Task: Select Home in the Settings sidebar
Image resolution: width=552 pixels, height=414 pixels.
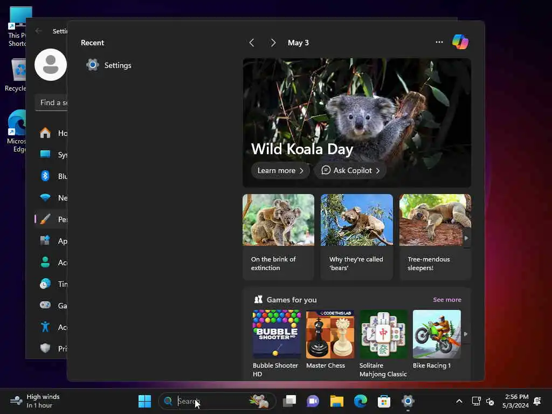Action: (x=51, y=133)
